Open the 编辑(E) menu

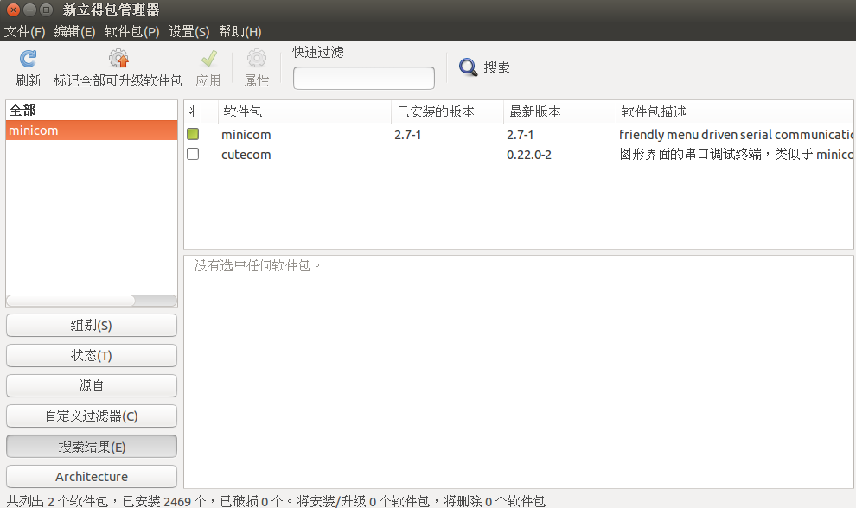pos(74,32)
